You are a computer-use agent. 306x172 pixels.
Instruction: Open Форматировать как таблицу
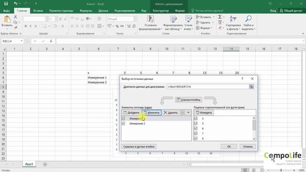point(173,23)
